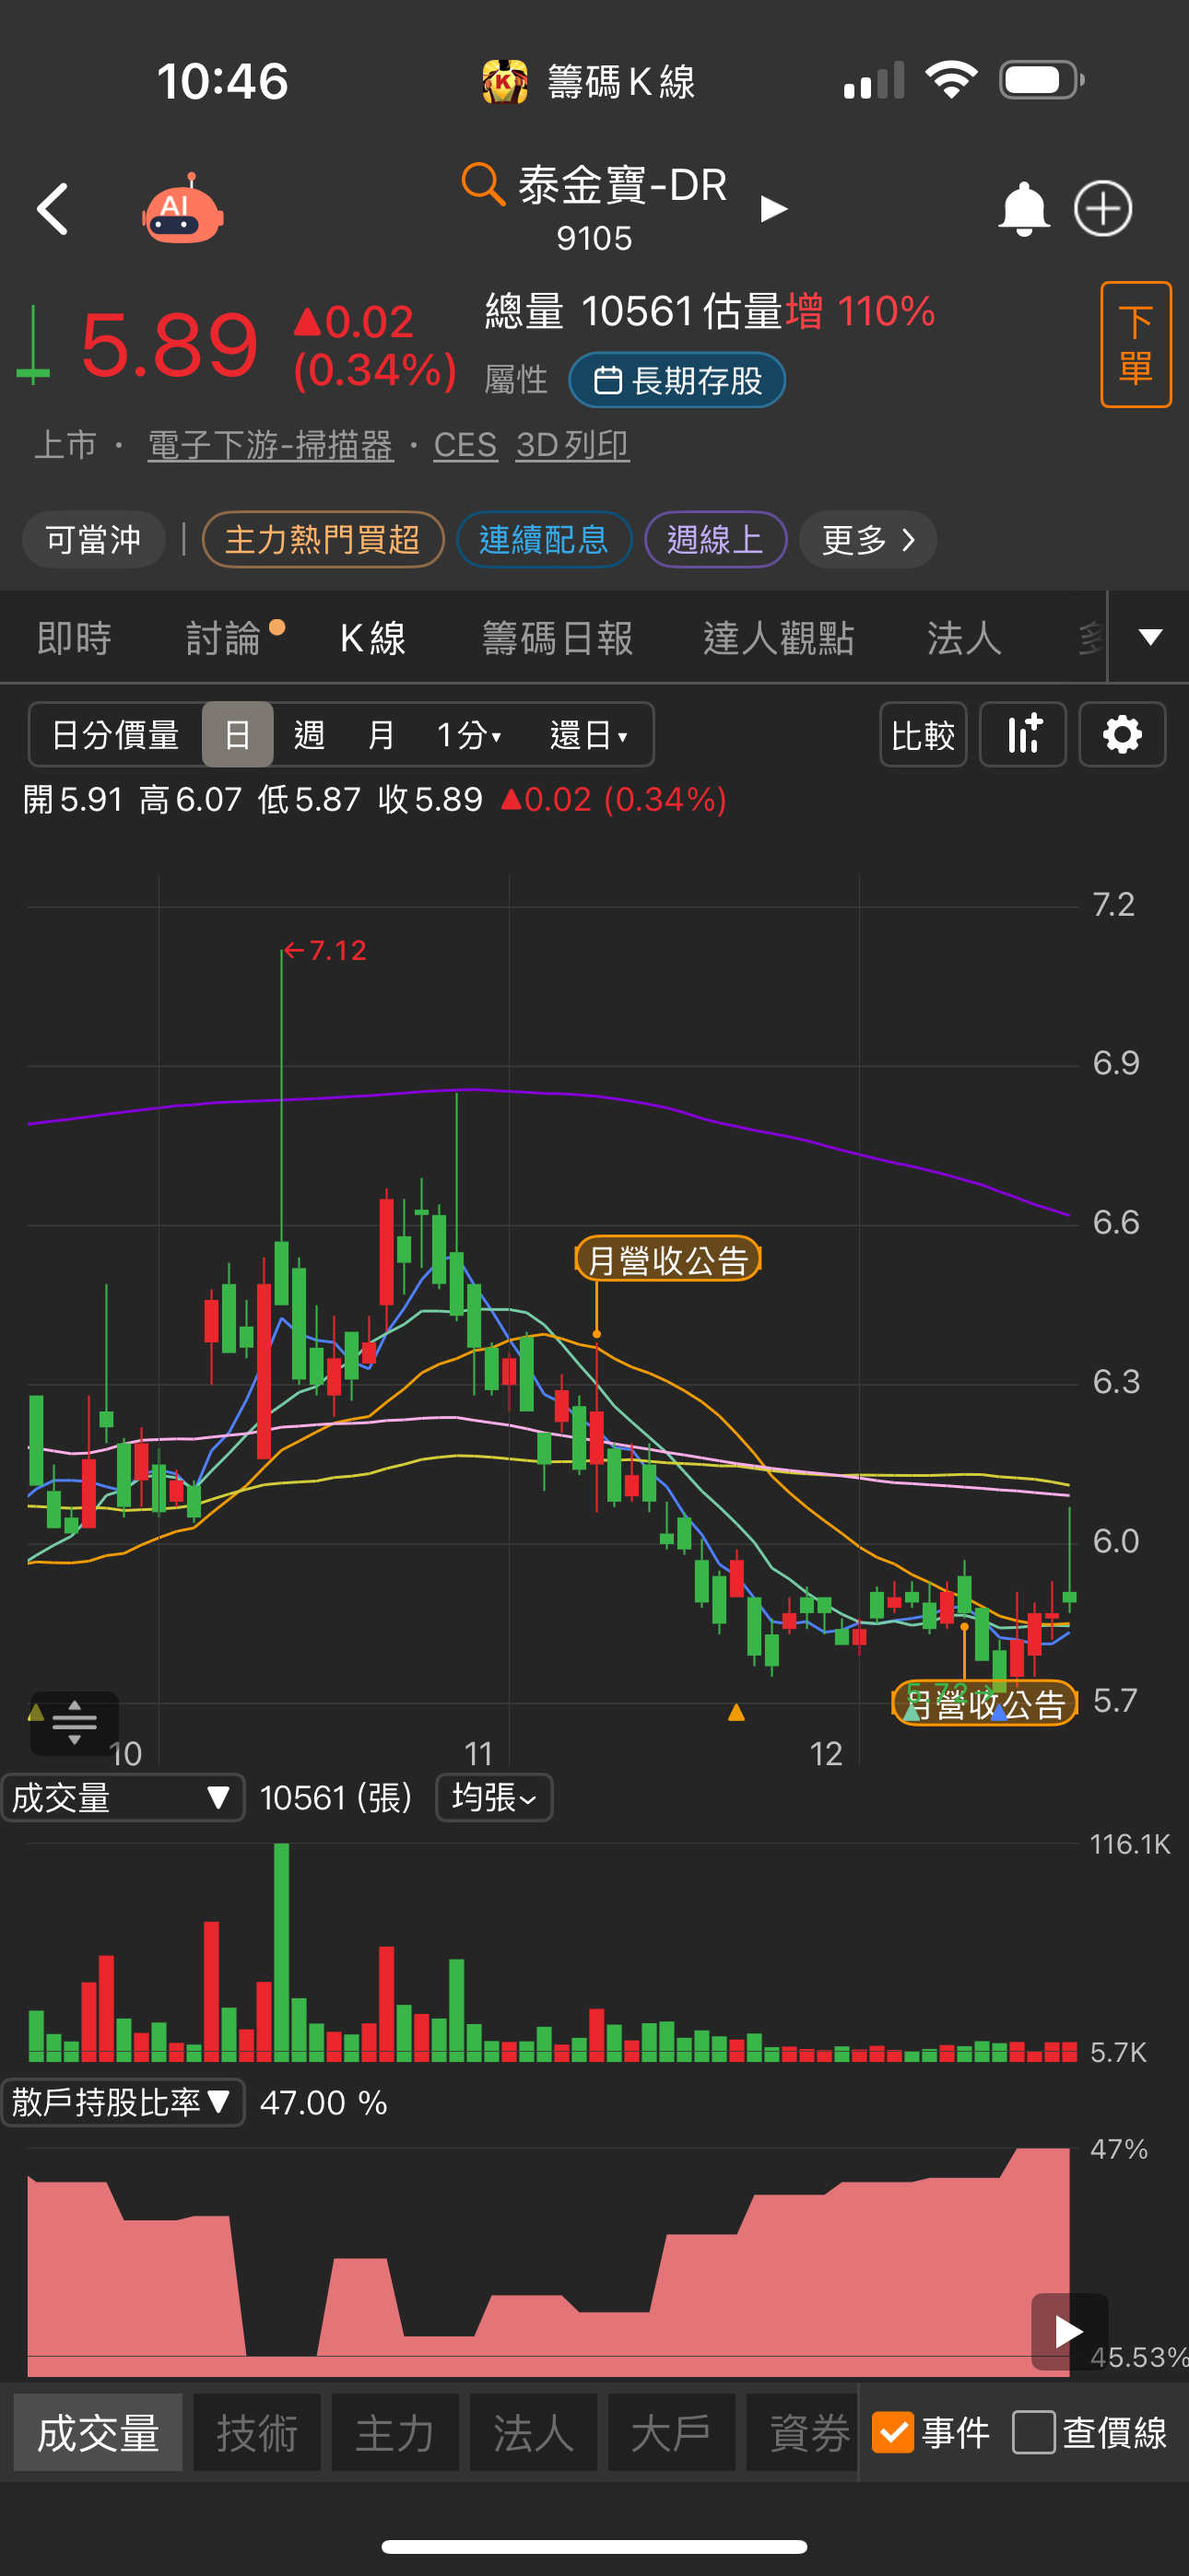Open the 還日 dropdown
The image size is (1189, 2576).
click(x=588, y=735)
